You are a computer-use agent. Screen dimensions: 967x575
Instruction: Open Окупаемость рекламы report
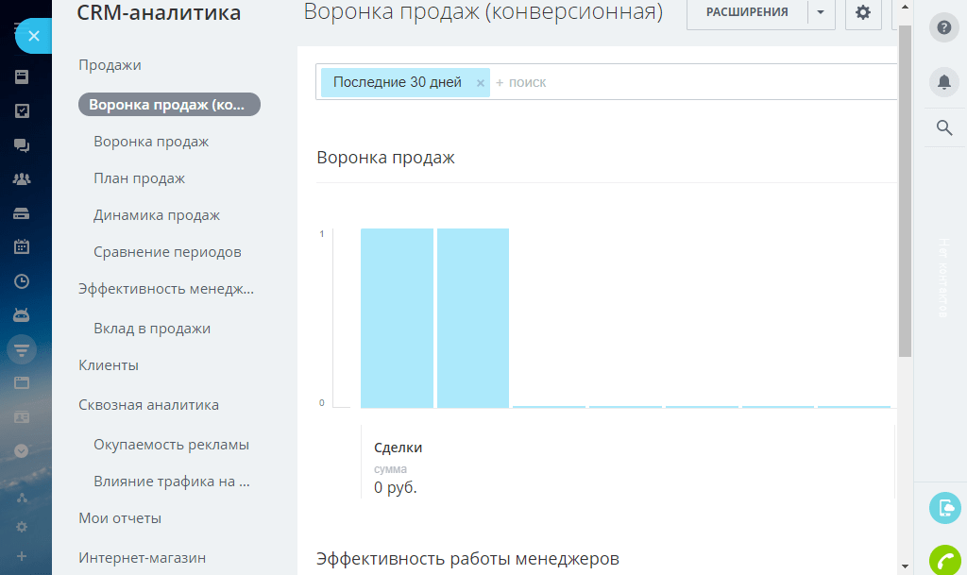click(x=171, y=445)
